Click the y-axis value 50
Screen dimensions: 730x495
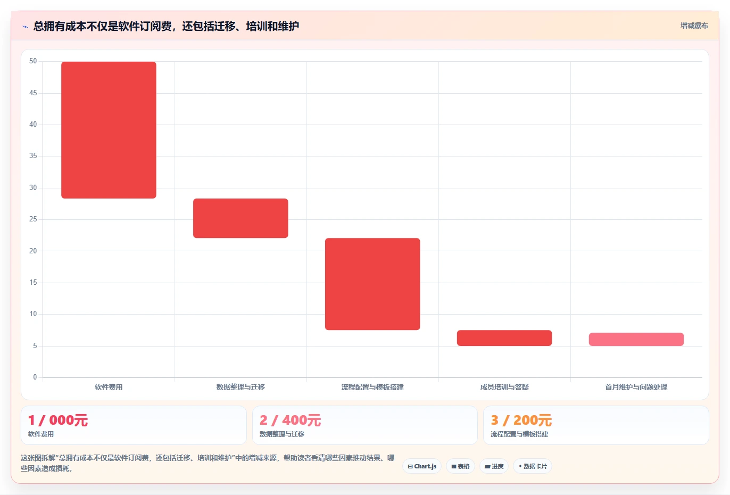pyautogui.click(x=33, y=61)
